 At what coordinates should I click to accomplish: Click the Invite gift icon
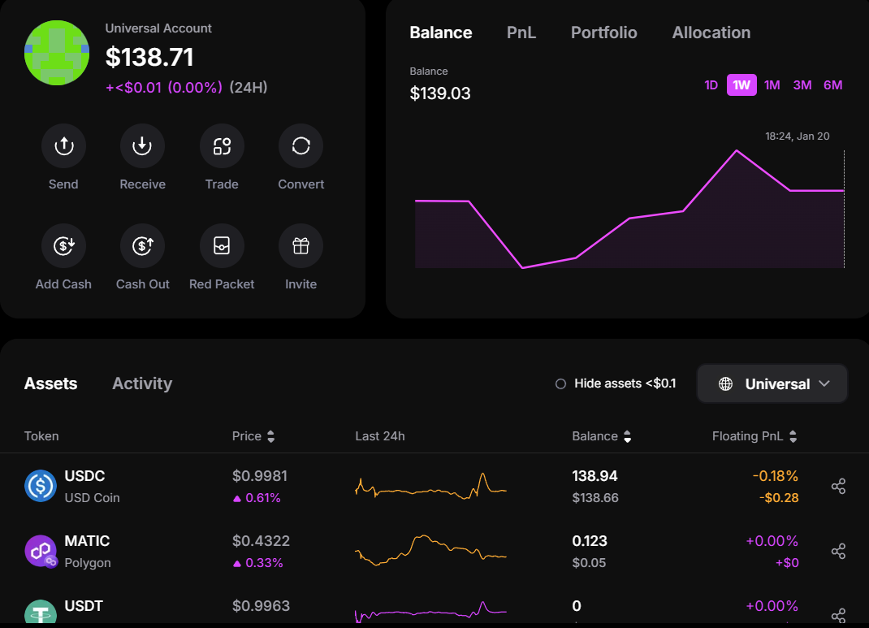pos(300,245)
